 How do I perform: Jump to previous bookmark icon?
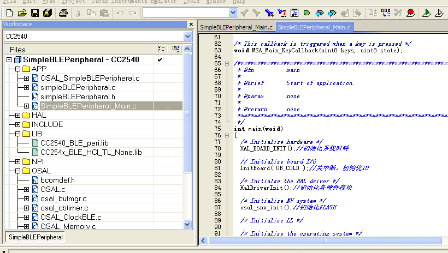[x=320, y=13]
